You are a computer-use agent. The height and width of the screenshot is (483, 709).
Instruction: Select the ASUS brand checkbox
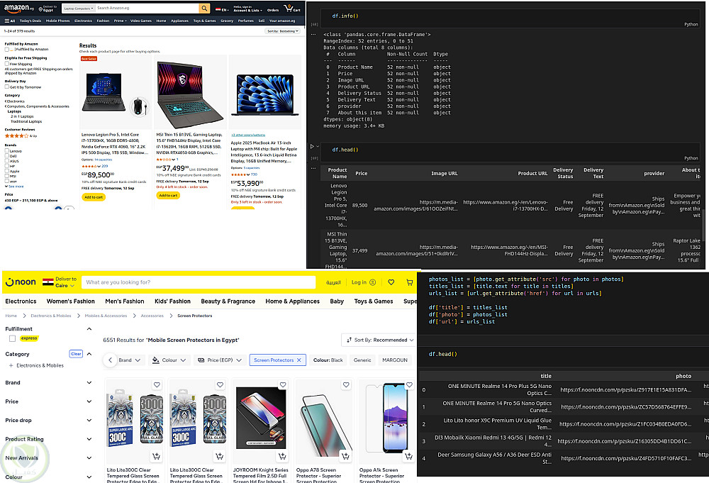pos(7,161)
